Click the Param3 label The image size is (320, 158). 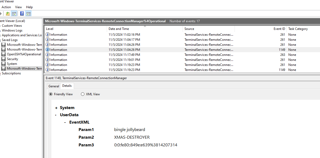86,145
